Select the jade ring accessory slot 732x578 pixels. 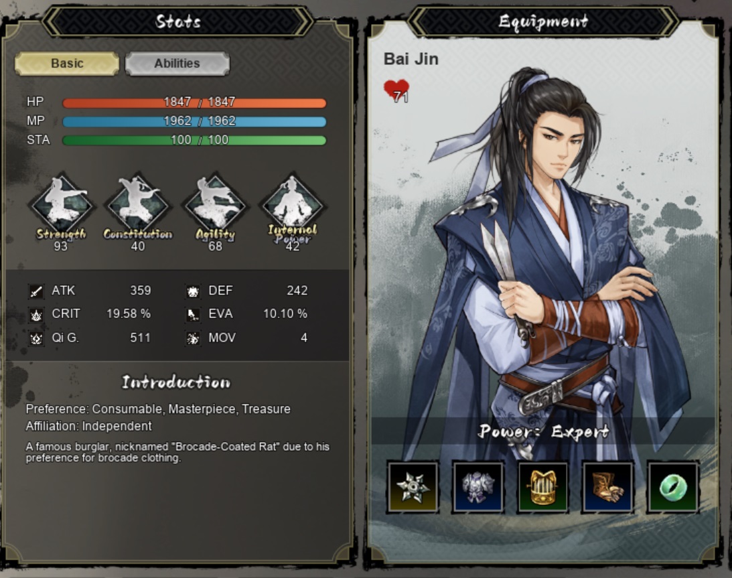(672, 487)
